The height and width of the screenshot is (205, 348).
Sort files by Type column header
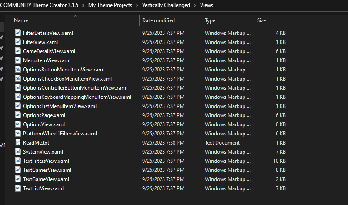pos(210,20)
